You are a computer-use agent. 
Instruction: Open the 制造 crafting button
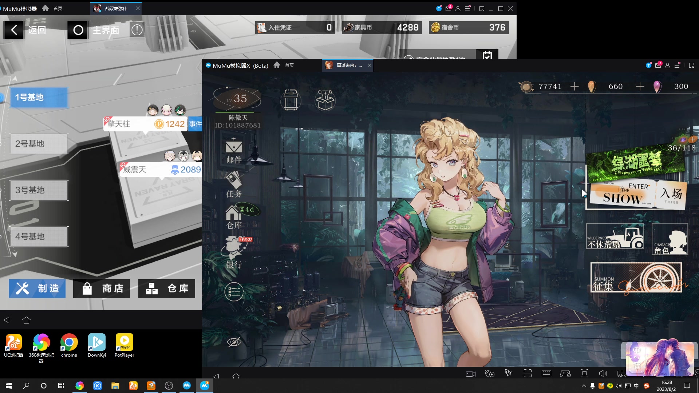(37, 289)
